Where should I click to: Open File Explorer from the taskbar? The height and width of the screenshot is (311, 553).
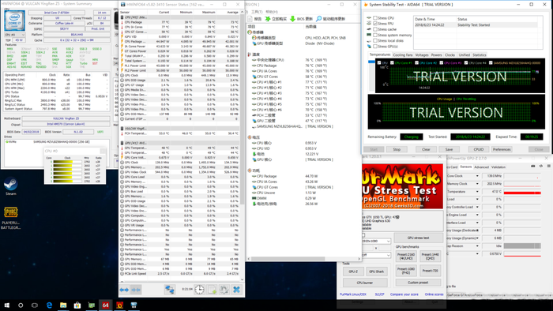[x=63, y=305]
